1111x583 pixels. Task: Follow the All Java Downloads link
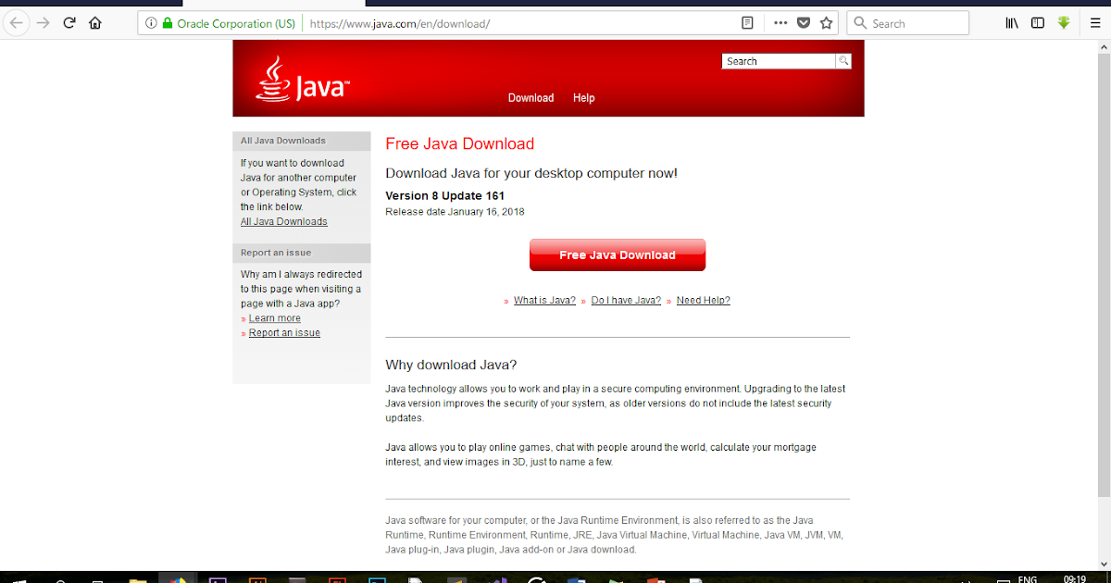pos(283,221)
